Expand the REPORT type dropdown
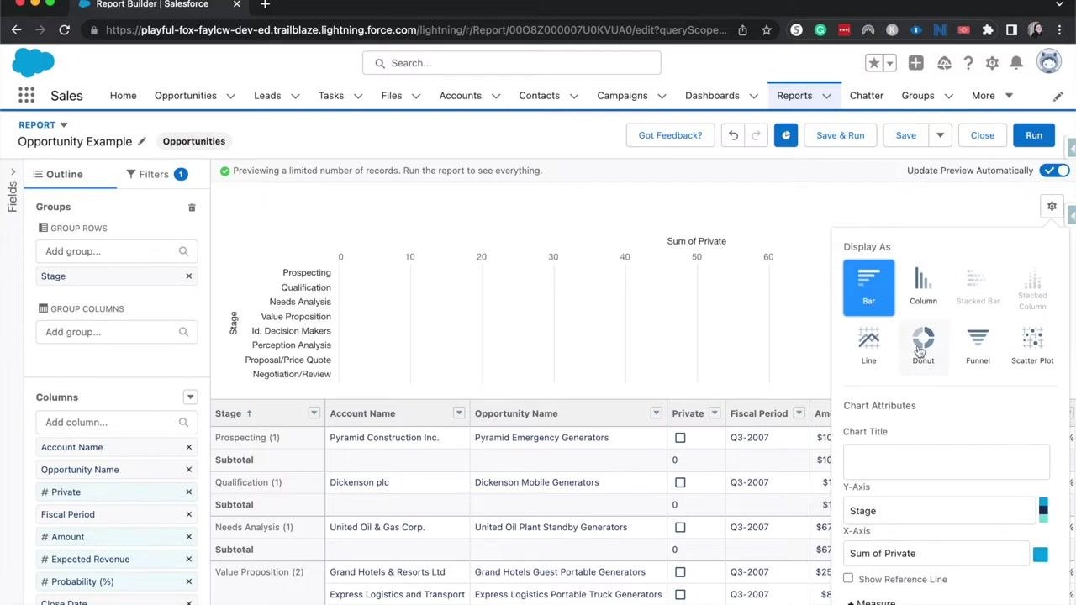The height and width of the screenshot is (605, 1076). 63,125
